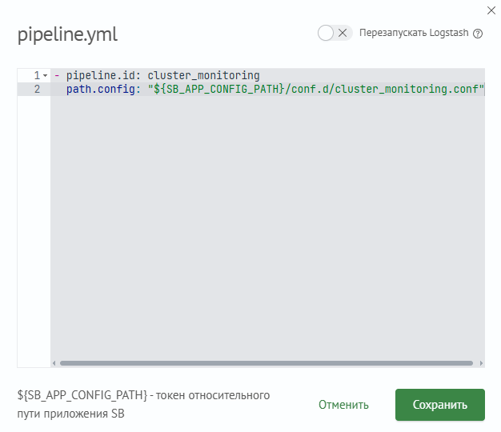Click the Отменить button
This screenshot has height=432, width=501.
(343, 405)
